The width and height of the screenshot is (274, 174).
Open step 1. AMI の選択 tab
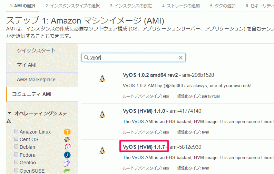(22, 6)
